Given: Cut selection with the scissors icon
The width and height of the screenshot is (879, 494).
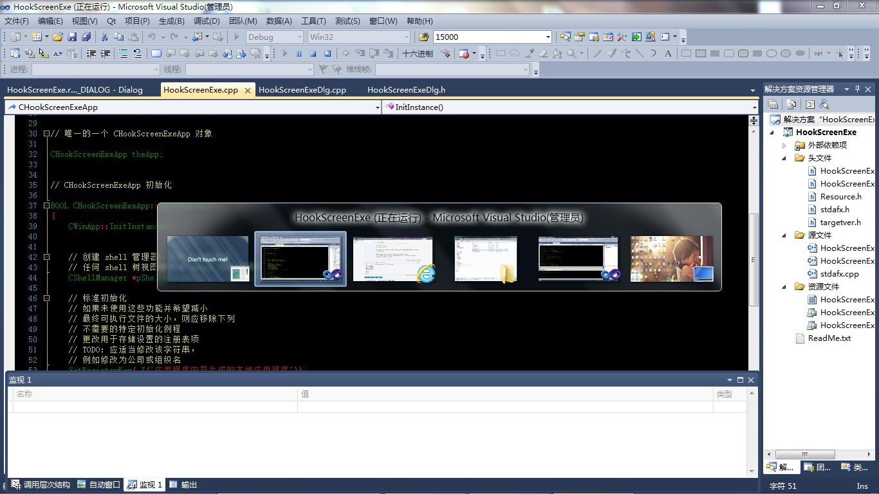Looking at the screenshot, I should (x=105, y=37).
